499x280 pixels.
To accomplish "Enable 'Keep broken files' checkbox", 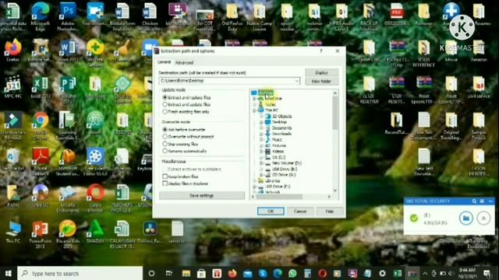I will pyautogui.click(x=165, y=177).
